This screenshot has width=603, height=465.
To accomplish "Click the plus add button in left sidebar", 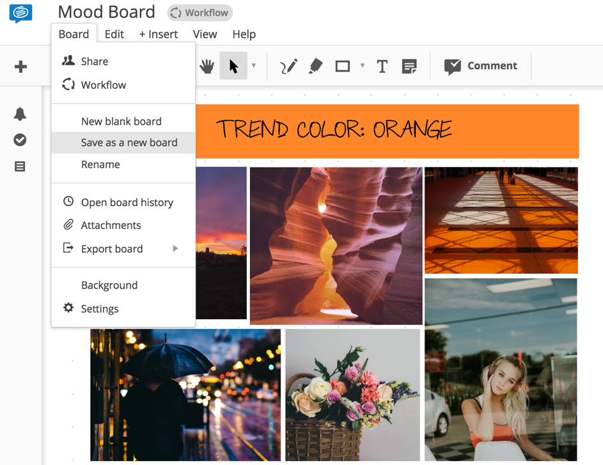I will [x=20, y=67].
